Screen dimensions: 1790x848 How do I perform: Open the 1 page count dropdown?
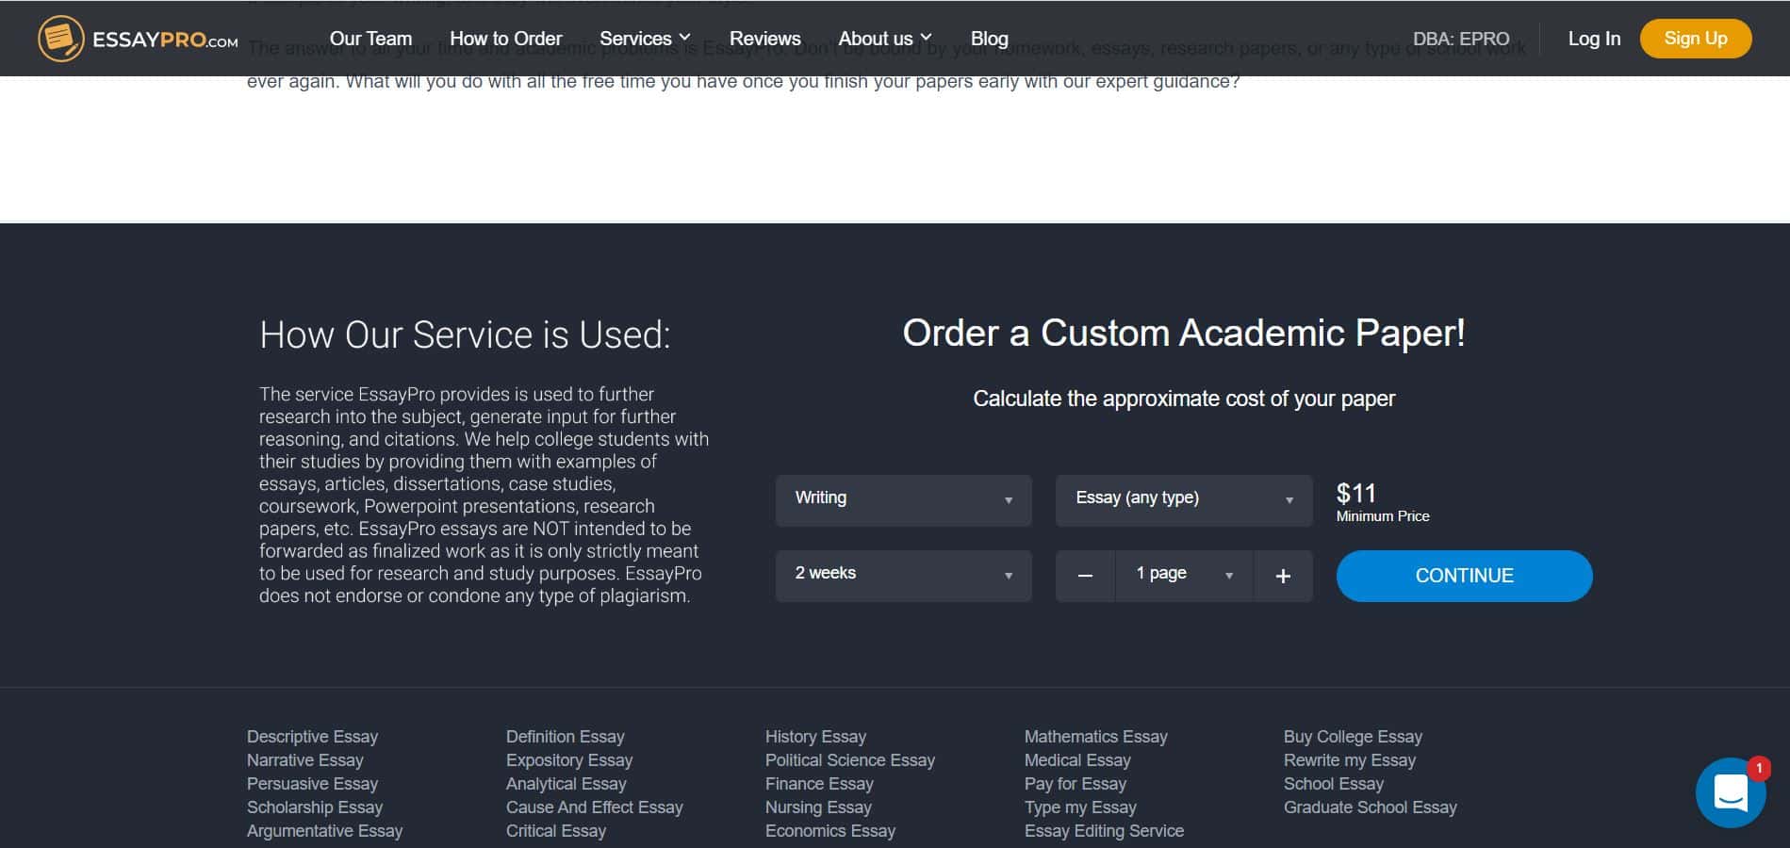[1184, 576]
